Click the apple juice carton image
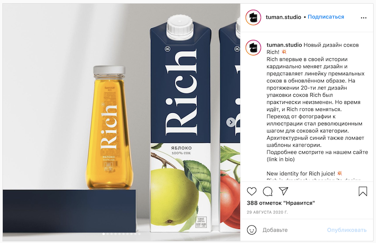This screenshot has width=376, height=243. pos(180,124)
